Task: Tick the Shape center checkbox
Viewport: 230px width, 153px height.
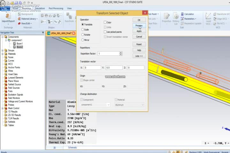Action: (81, 80)
